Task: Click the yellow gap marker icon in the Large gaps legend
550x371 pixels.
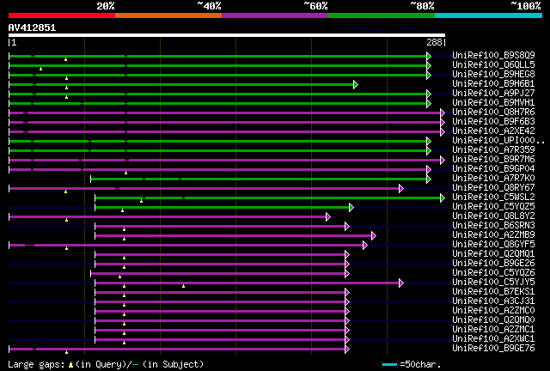Action: pos(70,365)
